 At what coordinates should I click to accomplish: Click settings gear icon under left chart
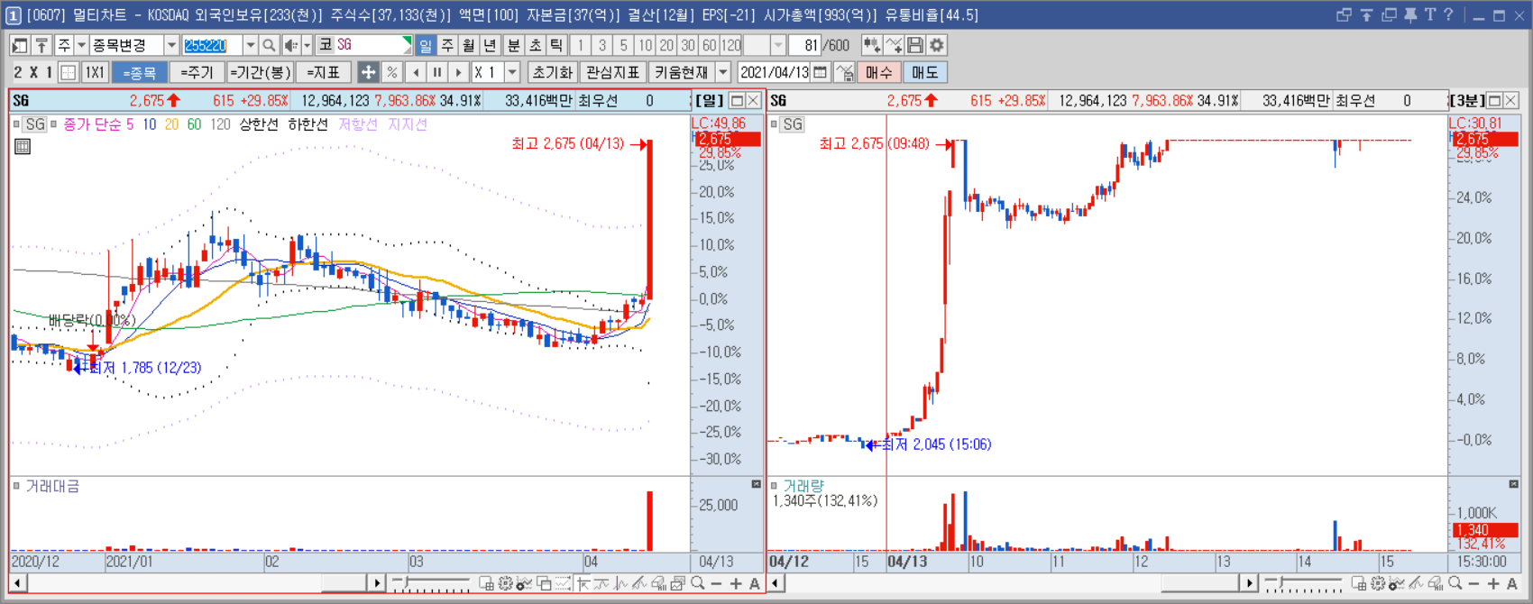[x=505, y=584]
